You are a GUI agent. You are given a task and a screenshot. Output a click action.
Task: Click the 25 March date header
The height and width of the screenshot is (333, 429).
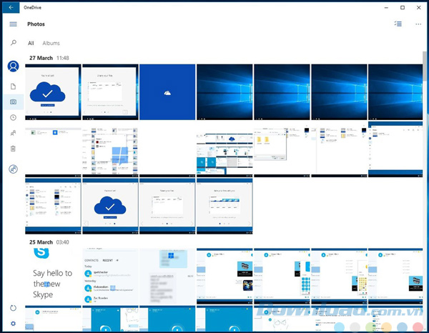[x=40, y=242]
